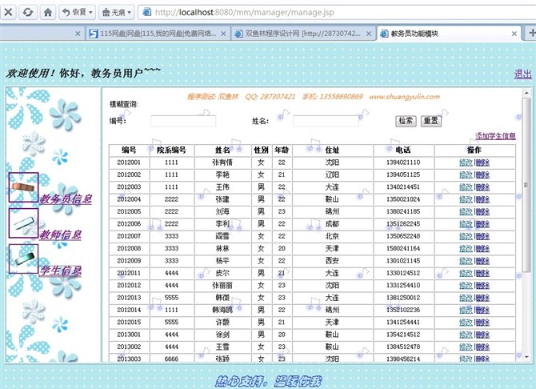The width and height of the screenshot is (536, 389).
Task: Click 删除 for student 2013001 徐剑
Action: point(482,335)
